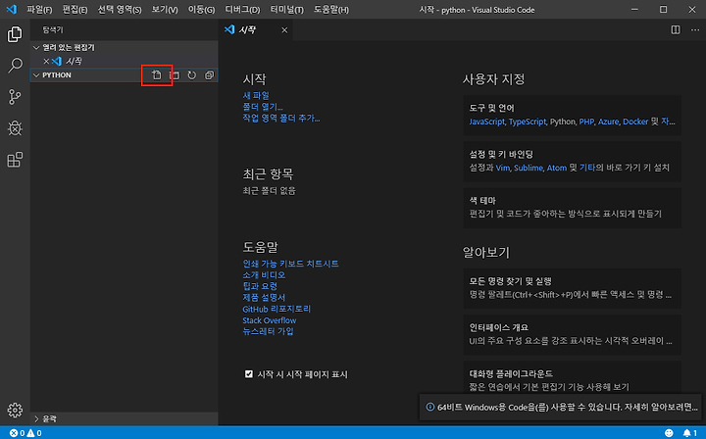This screenshot has height=439, width=706.
Task: Open the 소개 비디오 link
Action: pyautogui.click(x=264, y=274)
